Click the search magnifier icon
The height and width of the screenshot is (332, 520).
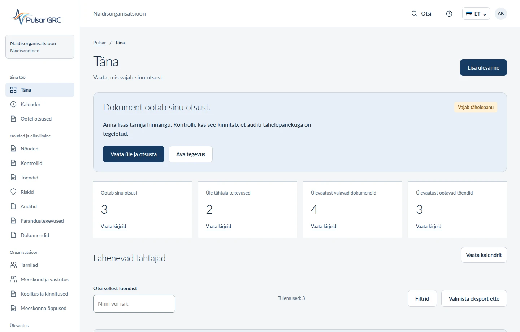[x=415, y=14]
